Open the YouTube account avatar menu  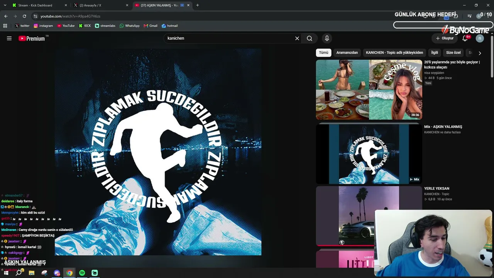tap(480, 38)
